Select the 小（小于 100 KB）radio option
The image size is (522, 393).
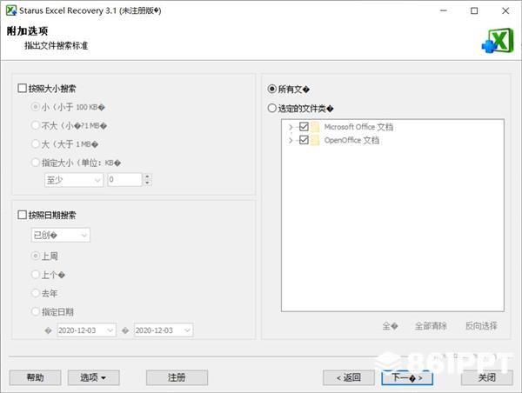36,107
